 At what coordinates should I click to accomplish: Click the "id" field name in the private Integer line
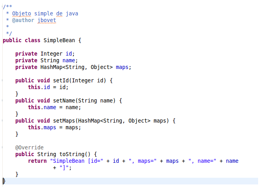tap(69, 54)
